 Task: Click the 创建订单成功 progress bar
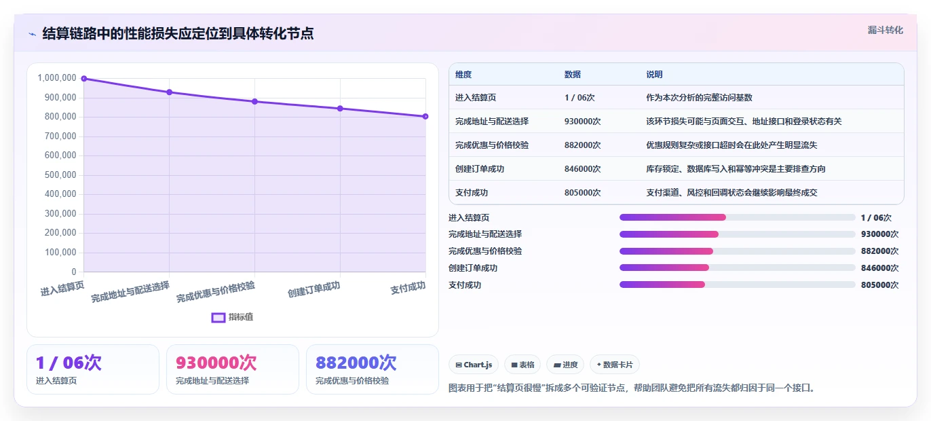coord(737,268)
